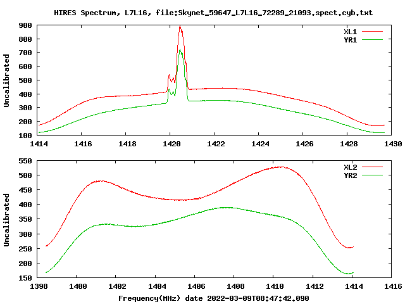Click the lower plot Uncalibrated axis label

click(6, 220)
